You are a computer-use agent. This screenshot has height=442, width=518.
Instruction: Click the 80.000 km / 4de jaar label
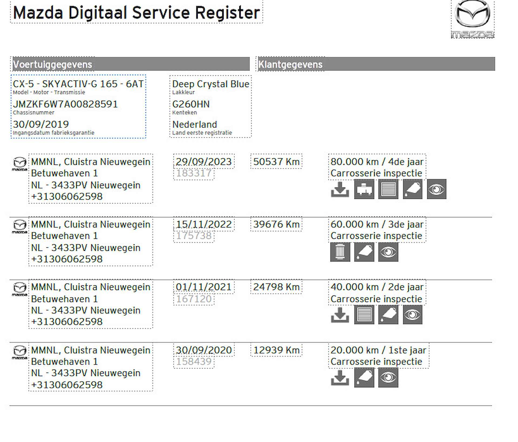[377, 162]
